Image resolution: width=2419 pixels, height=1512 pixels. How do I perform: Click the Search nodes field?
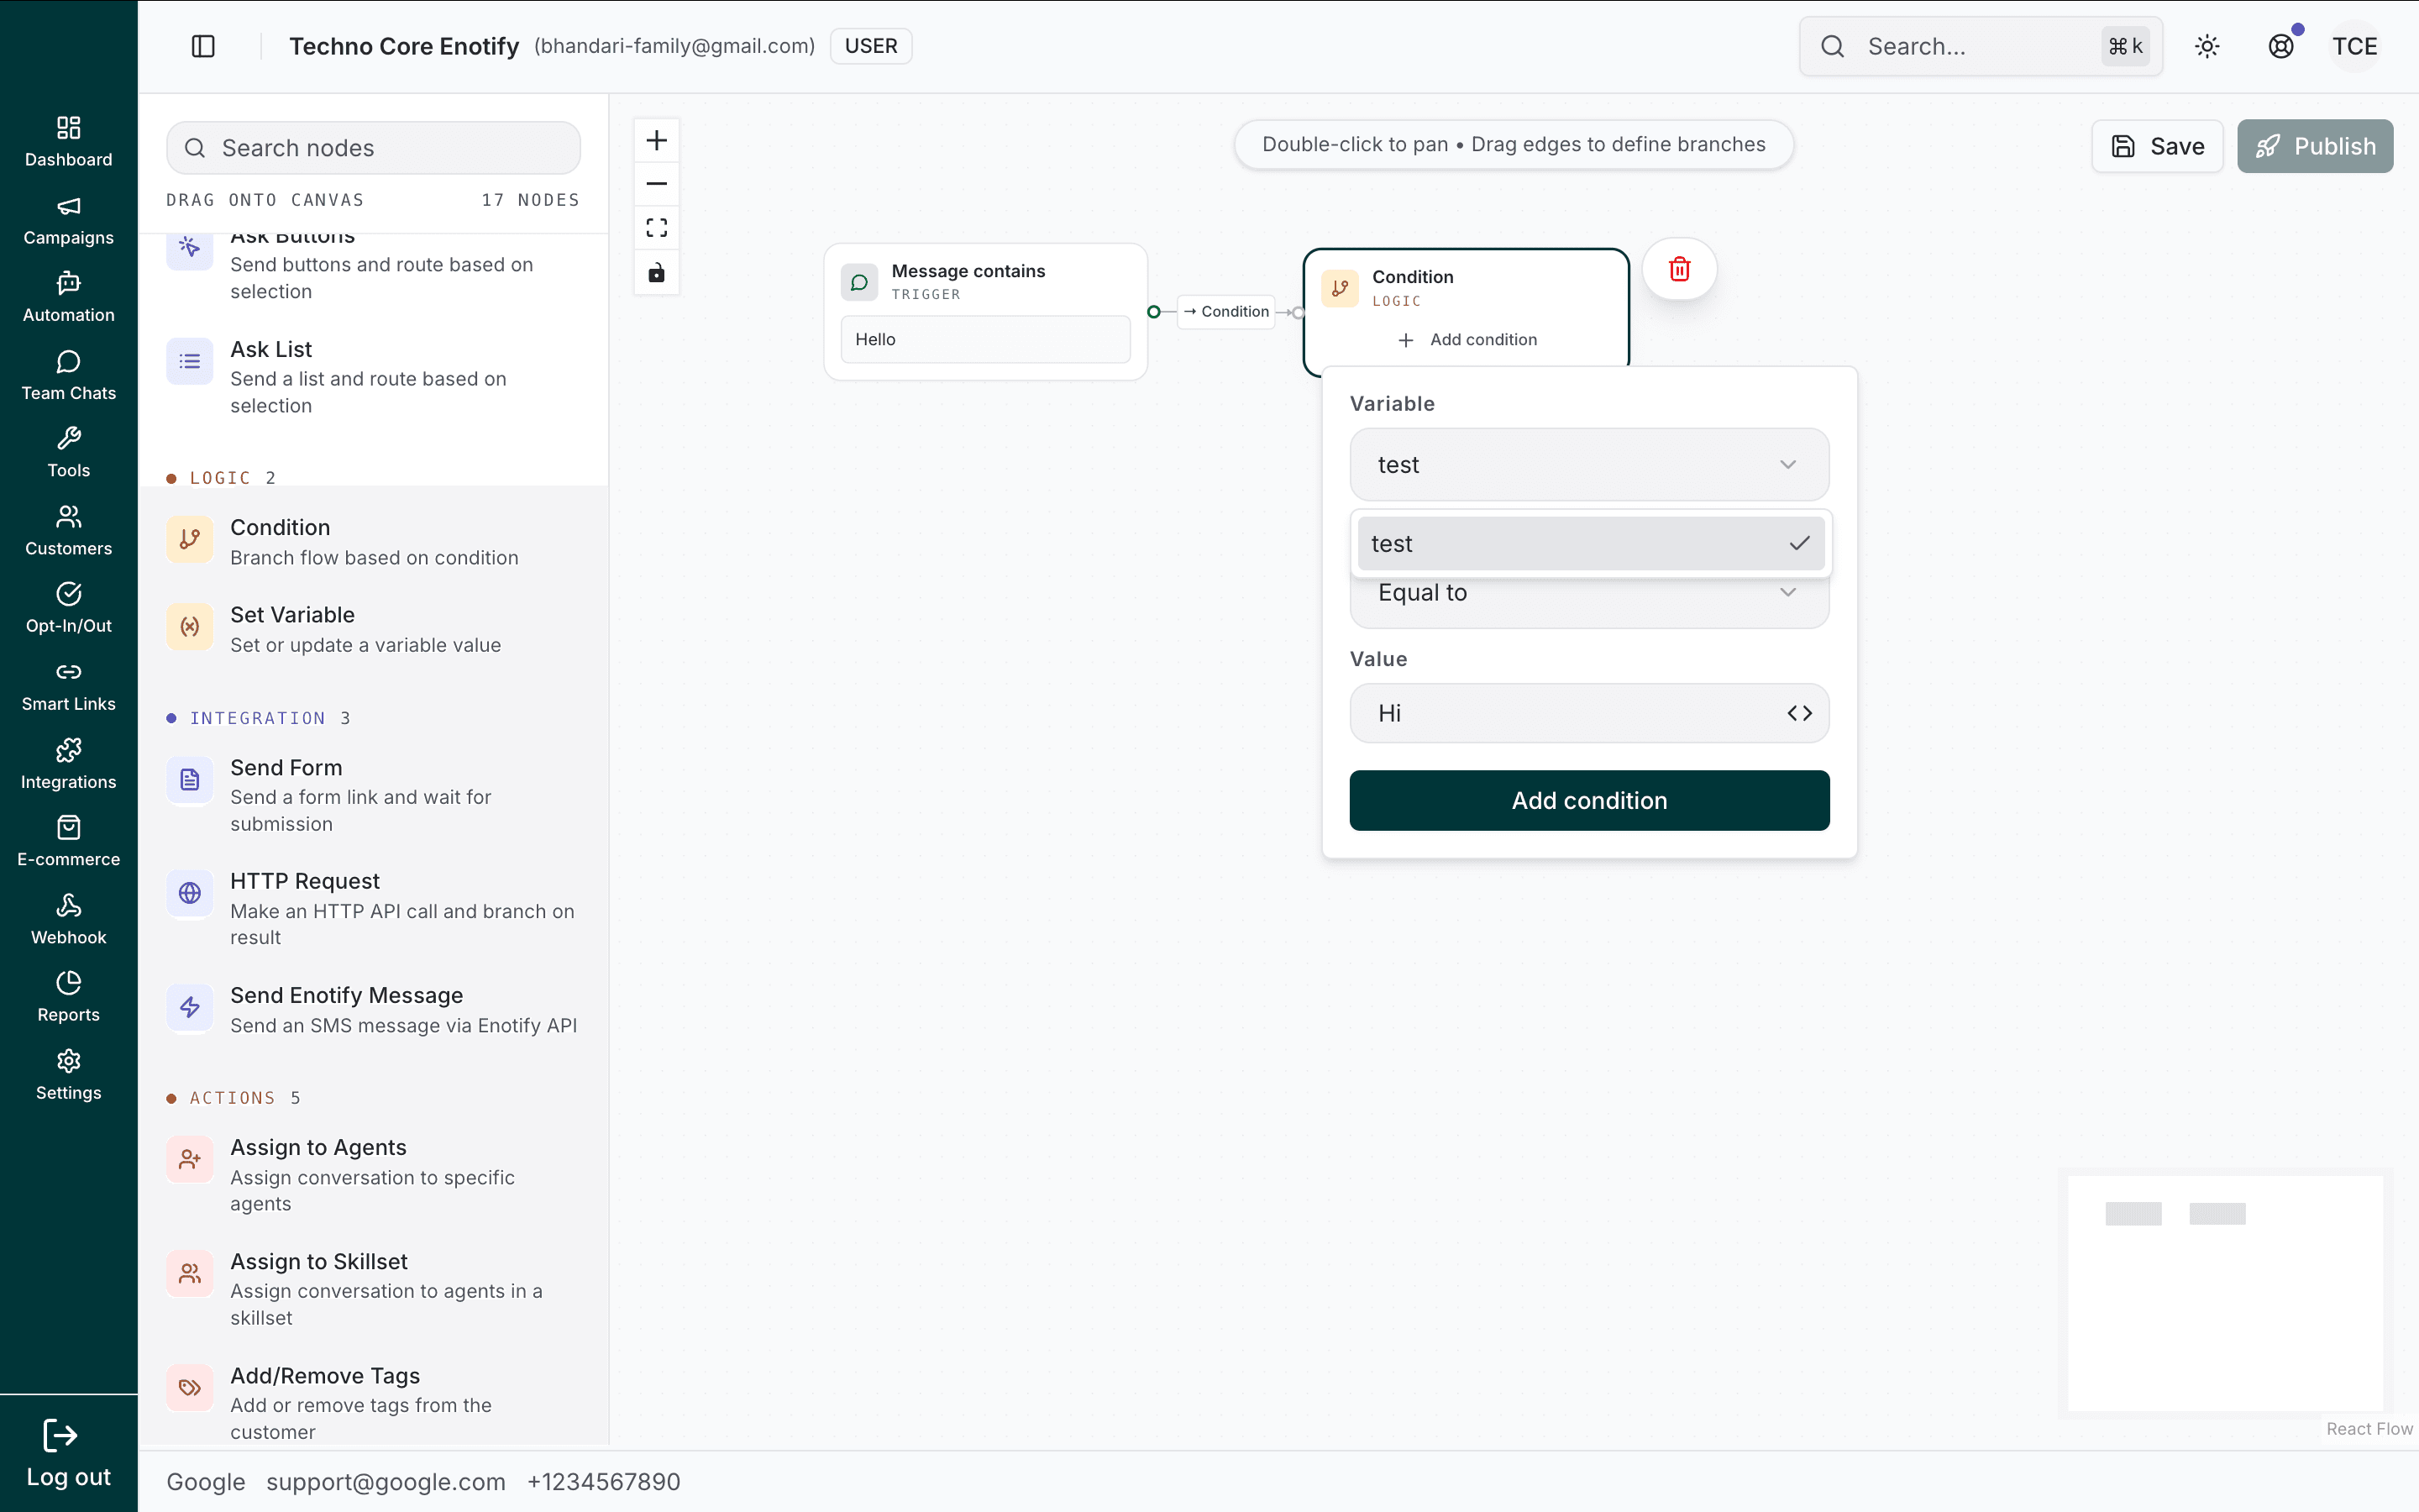[374, 148]
